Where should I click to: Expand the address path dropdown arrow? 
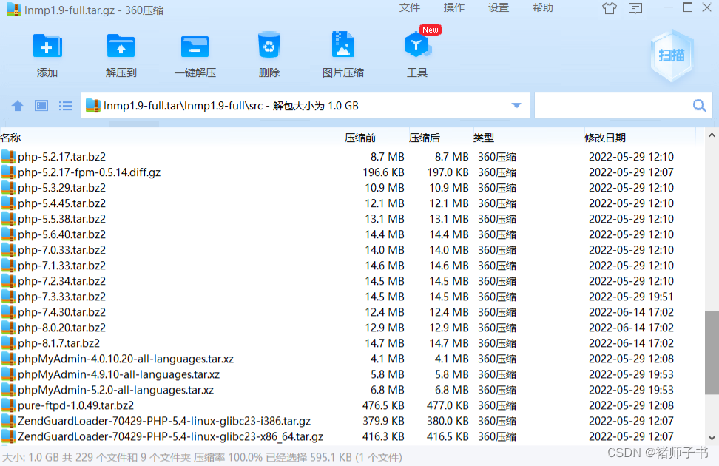[516, 106]
